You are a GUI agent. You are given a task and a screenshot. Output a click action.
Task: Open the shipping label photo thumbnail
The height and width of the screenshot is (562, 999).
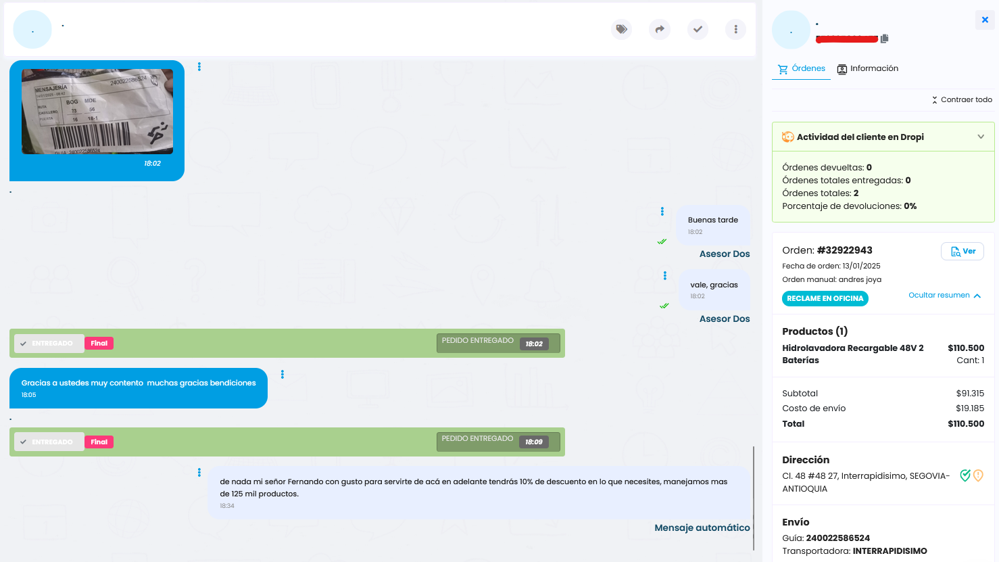tap(97, 112)
